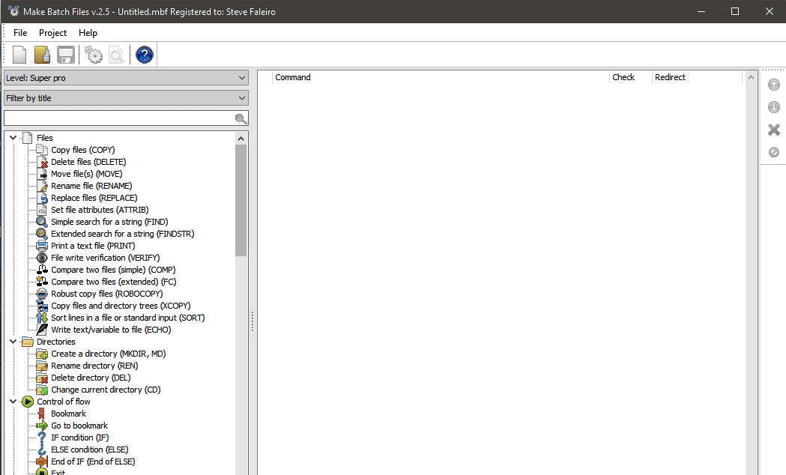
Task: Click the Check column header
Action: [631, 77]
